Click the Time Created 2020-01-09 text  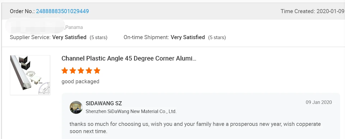coord(312,11)
